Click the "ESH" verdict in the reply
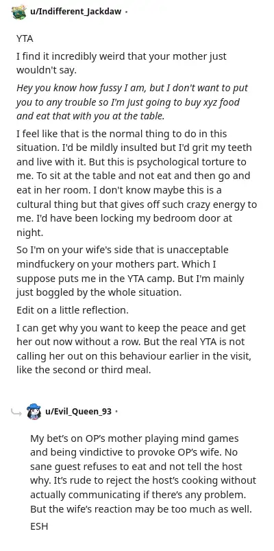This screenshot has width=274, height=551. [x=39, y=526]
